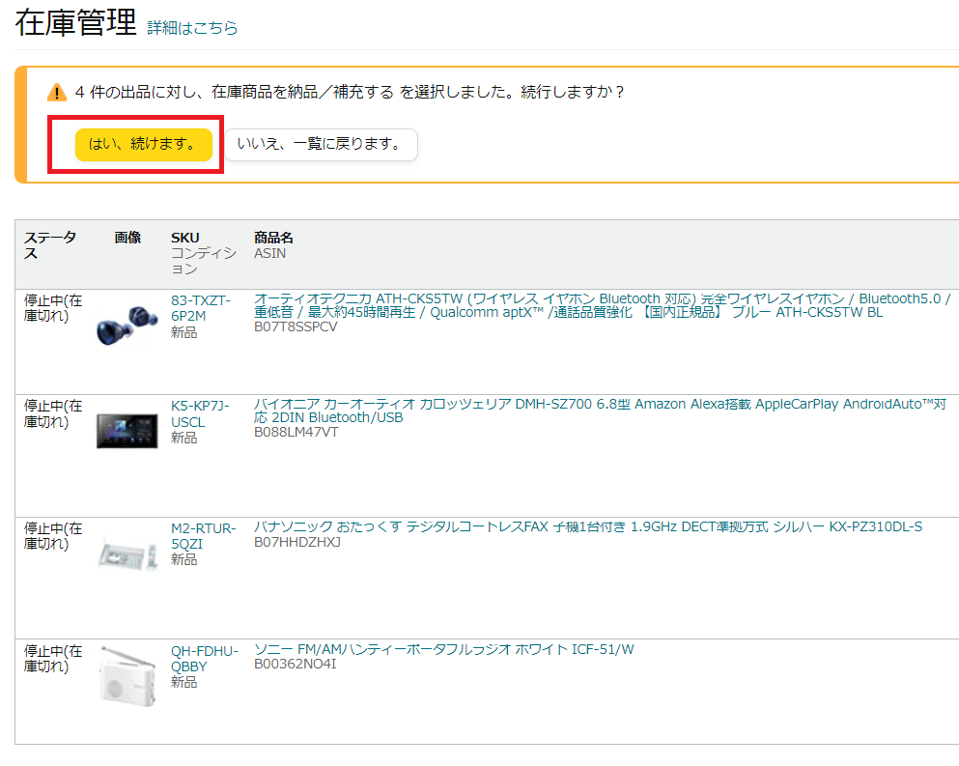
Task: Click the コンディション sub-header under SKU
Action: 204,261
